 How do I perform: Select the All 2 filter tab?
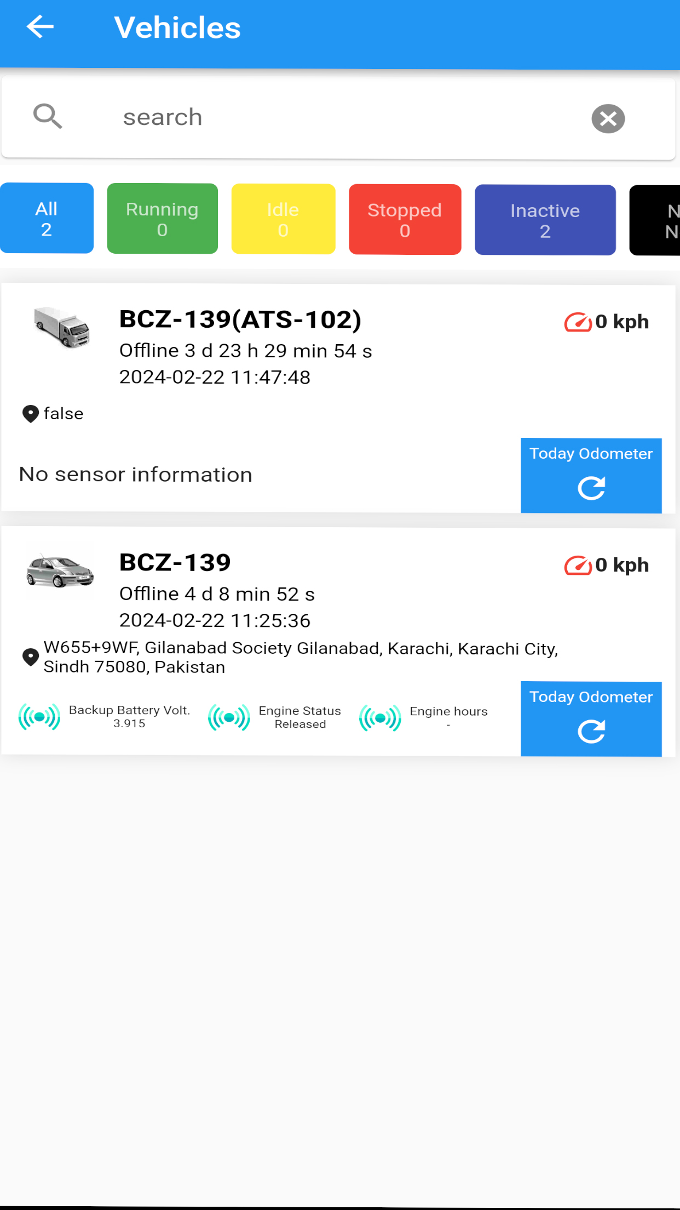47,219
